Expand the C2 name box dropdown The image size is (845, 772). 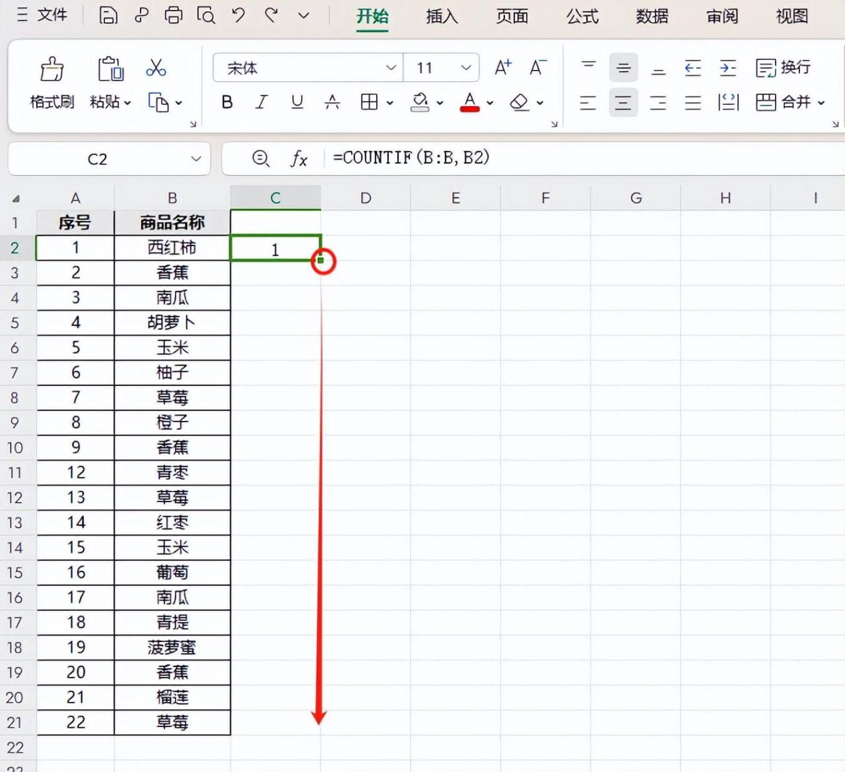click(196, 158)
